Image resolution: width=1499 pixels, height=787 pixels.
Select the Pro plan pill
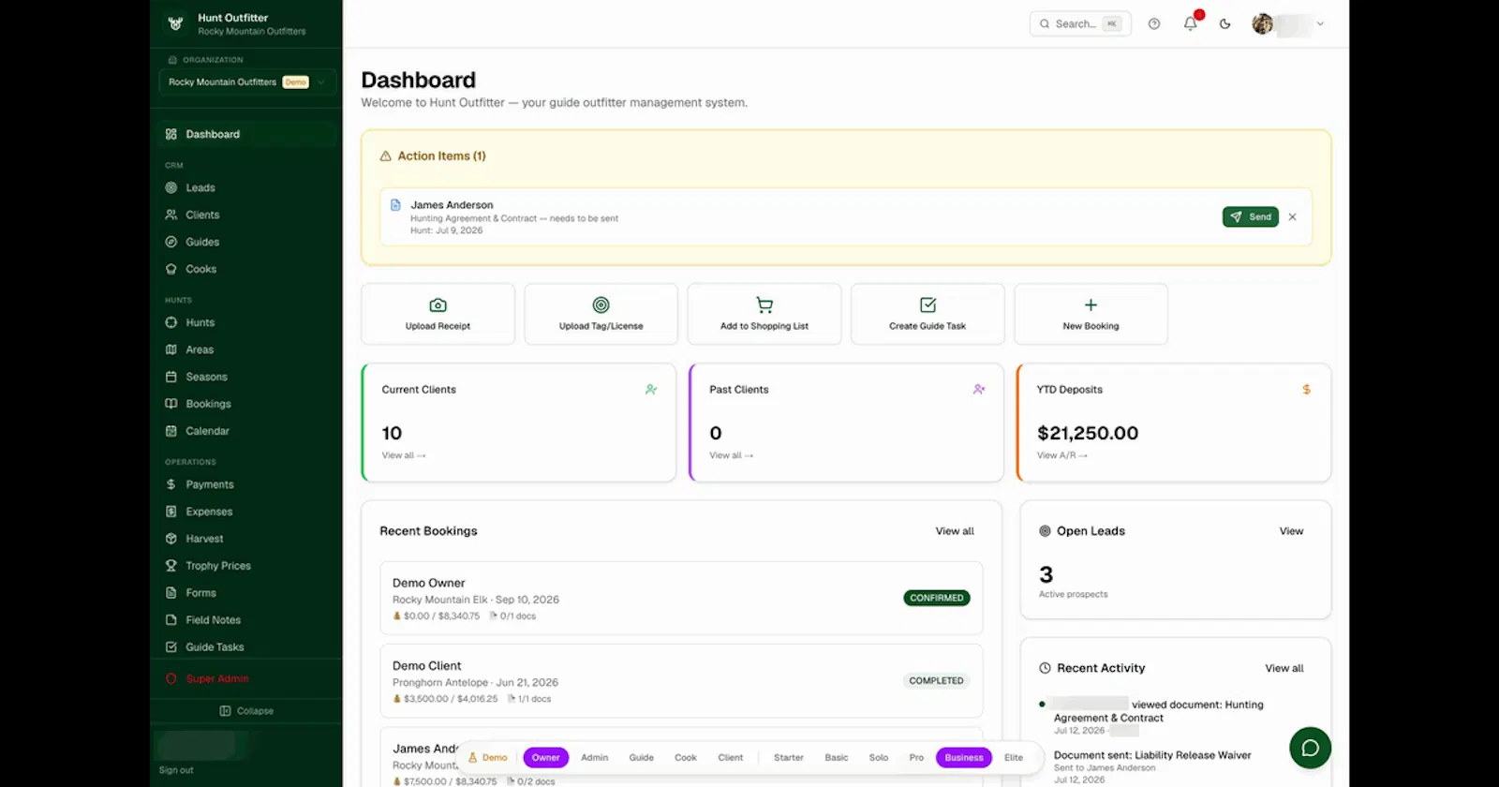tap(916, 758)
